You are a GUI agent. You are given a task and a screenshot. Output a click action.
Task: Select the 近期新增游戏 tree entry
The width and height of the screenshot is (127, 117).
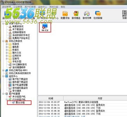[19, 32]
